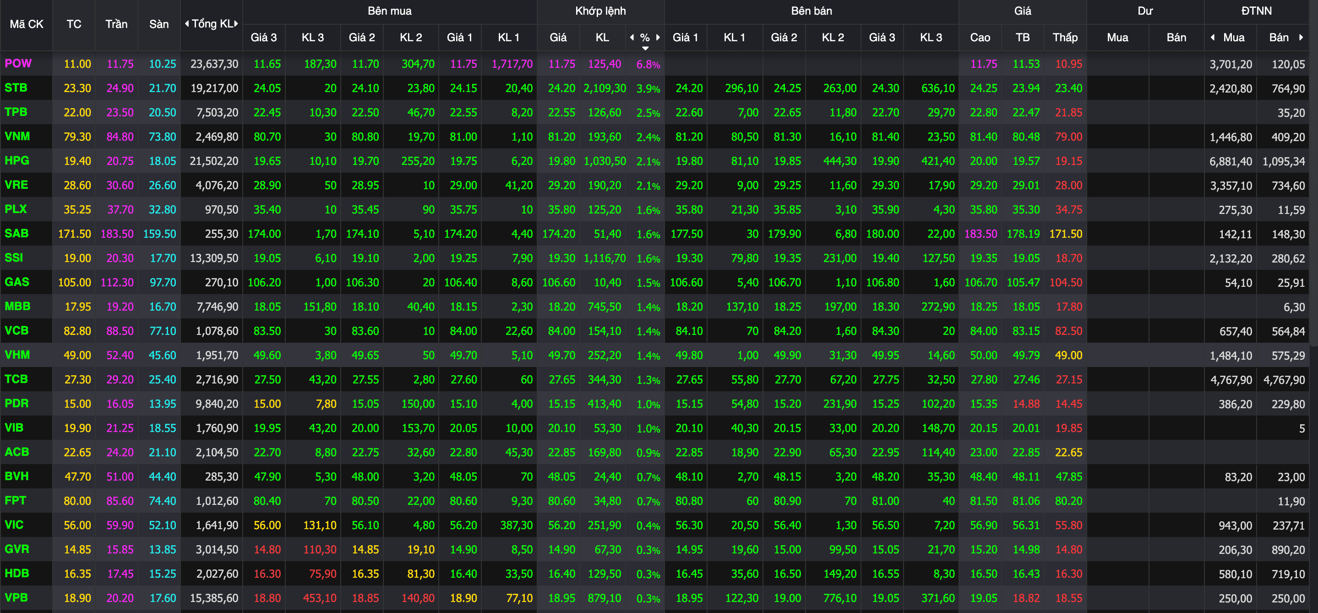Sort by TC column header
Viewport: 1318px width, 613px height.
pyautogui.click(x=74, y=24)
